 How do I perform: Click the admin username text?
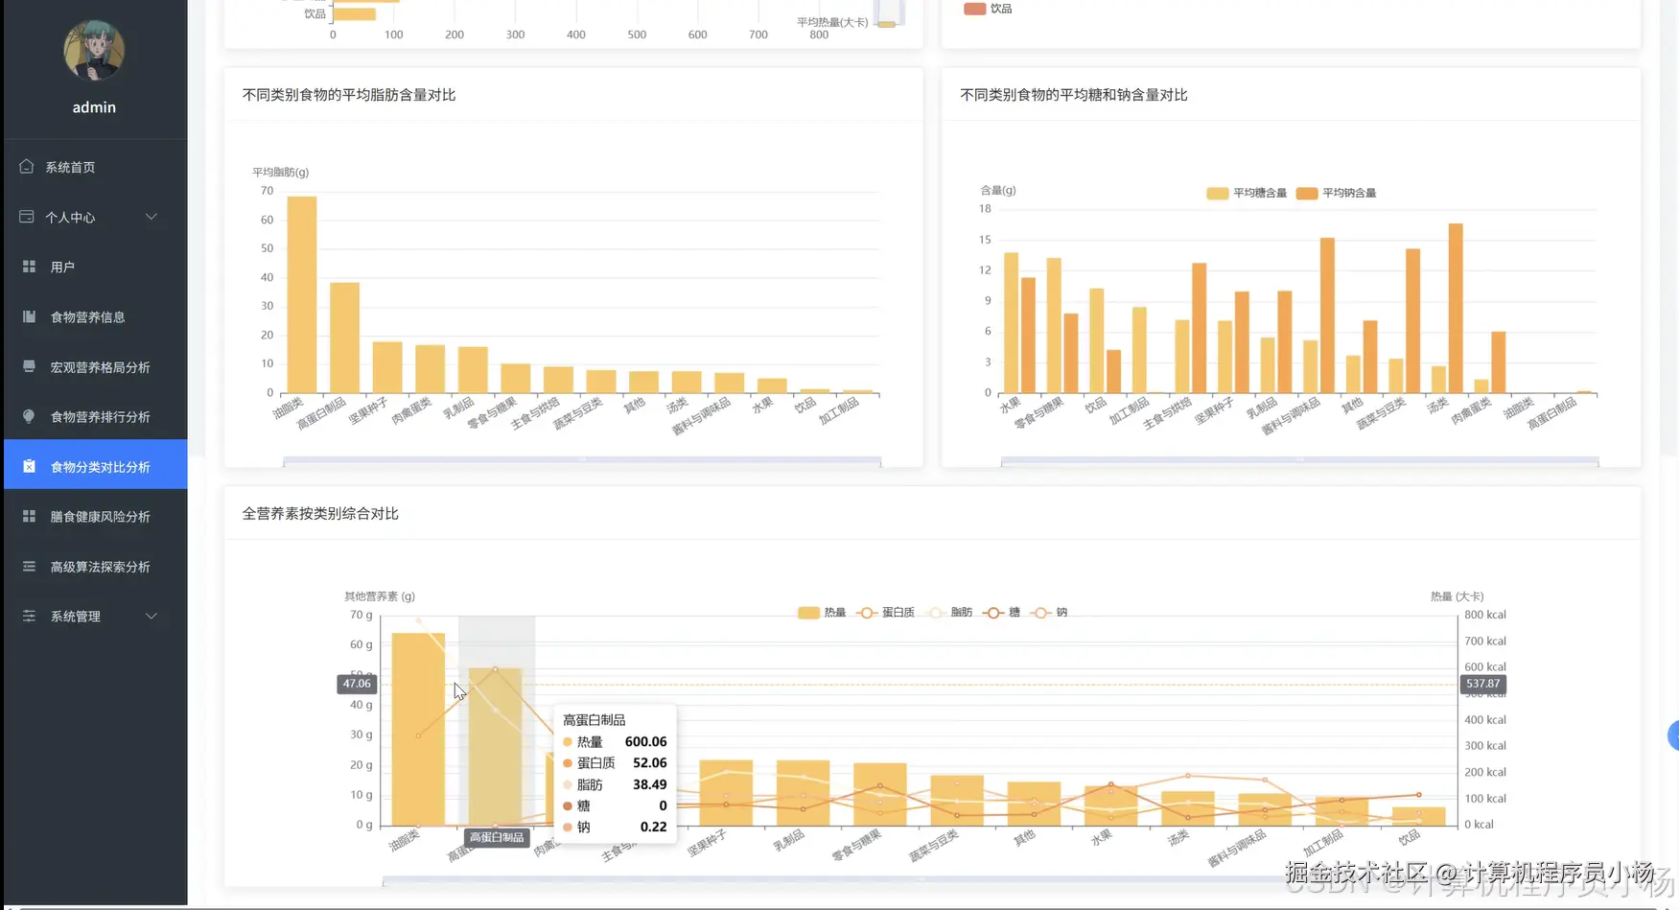(x=94, y=107)
